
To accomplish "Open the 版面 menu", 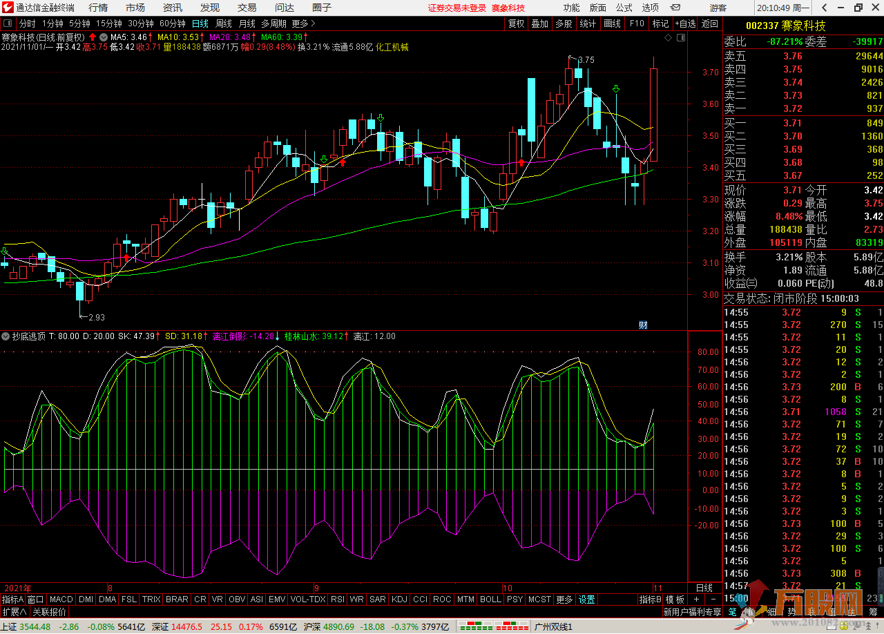I will [x=598, y=8].
